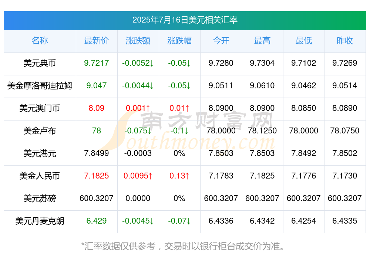Viewport: 370px width, 258px height.
Task: Click high price 9.7304
Action: pos(262,63)
